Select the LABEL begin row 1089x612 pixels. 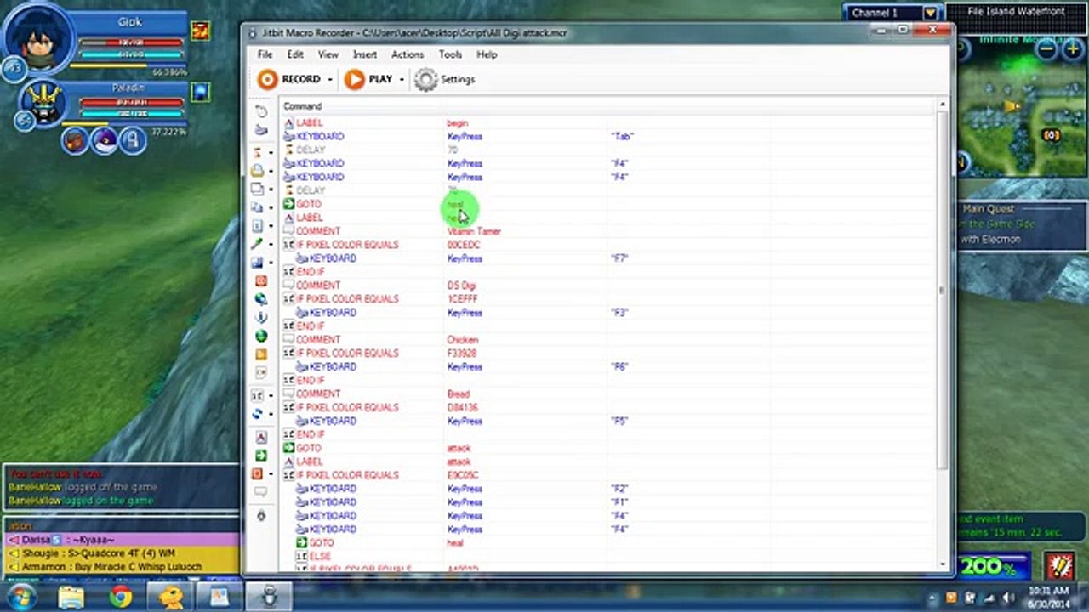608,123
